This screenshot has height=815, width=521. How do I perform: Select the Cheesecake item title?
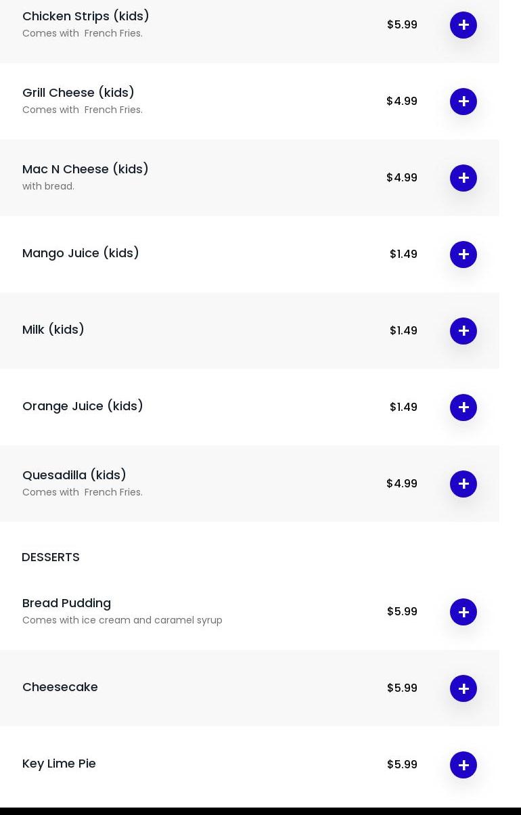(x=60, y=686)
